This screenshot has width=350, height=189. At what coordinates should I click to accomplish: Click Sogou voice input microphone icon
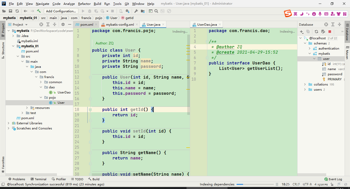pyautogui.click(x=320, y=14)
